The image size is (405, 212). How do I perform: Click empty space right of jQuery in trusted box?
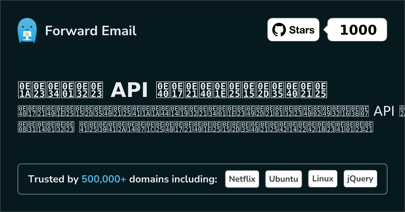pyautogui.click(x=382, y=179)
